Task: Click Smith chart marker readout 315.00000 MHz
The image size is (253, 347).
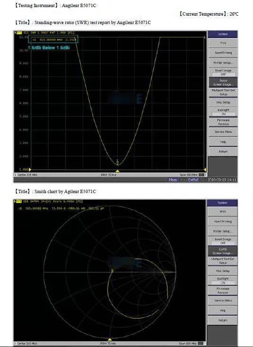Action: [61, 208]
